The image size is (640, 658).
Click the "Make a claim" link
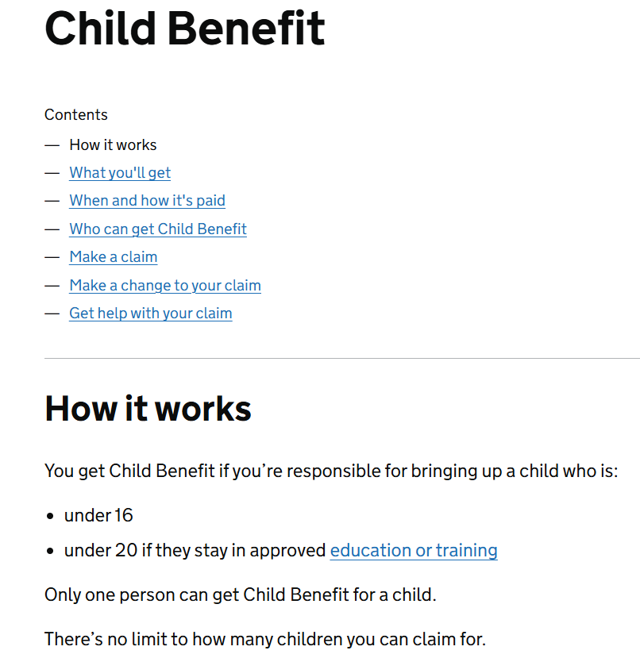pos(114,257)
